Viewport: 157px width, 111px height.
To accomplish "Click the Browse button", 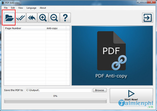I will pos(100,90).
